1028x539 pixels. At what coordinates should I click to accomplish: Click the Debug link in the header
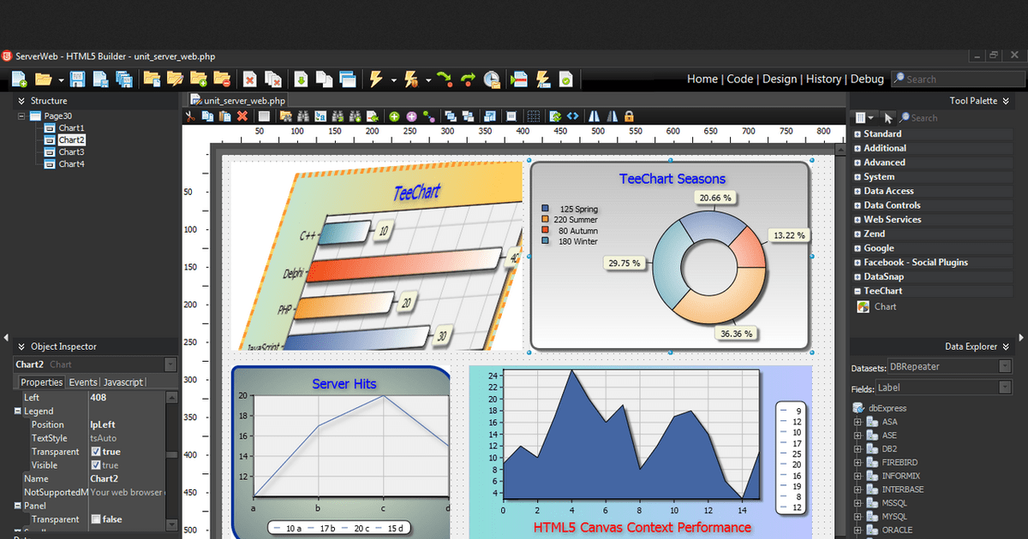[x=867, y=78]
